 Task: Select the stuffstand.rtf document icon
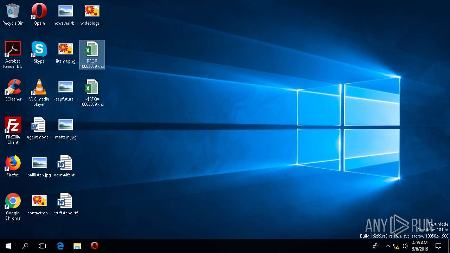[65, 204]
